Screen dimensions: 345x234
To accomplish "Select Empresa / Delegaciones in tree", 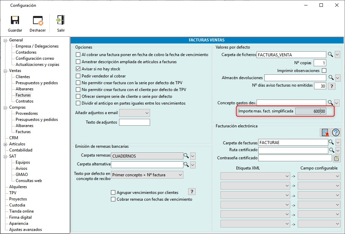I will pyautogui.click(x=37, y=46).
